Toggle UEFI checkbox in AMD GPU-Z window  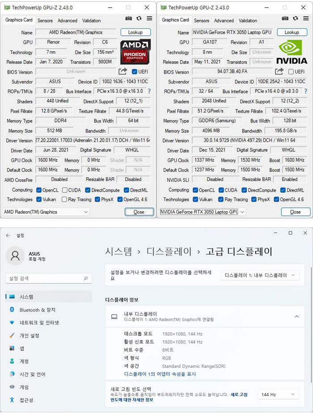click(135, 71)
